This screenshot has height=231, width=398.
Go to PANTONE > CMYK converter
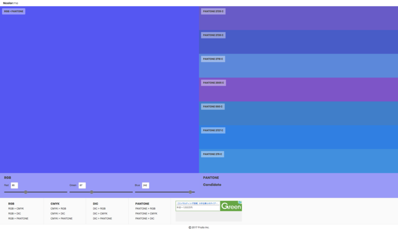pyautogui.click(x=146, y=213)
